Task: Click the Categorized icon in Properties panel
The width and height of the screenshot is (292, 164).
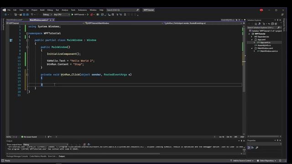Action: pyautogui.click(x=249, y=148)
